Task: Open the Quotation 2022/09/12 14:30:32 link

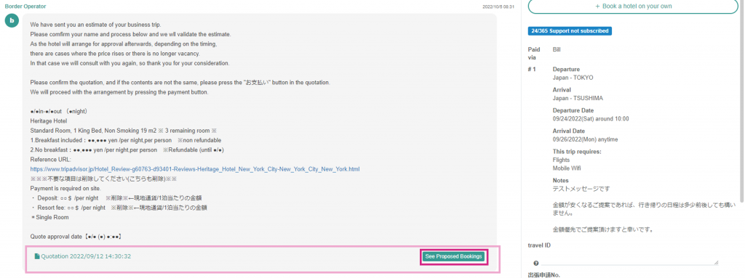Action: click(86, 256)
